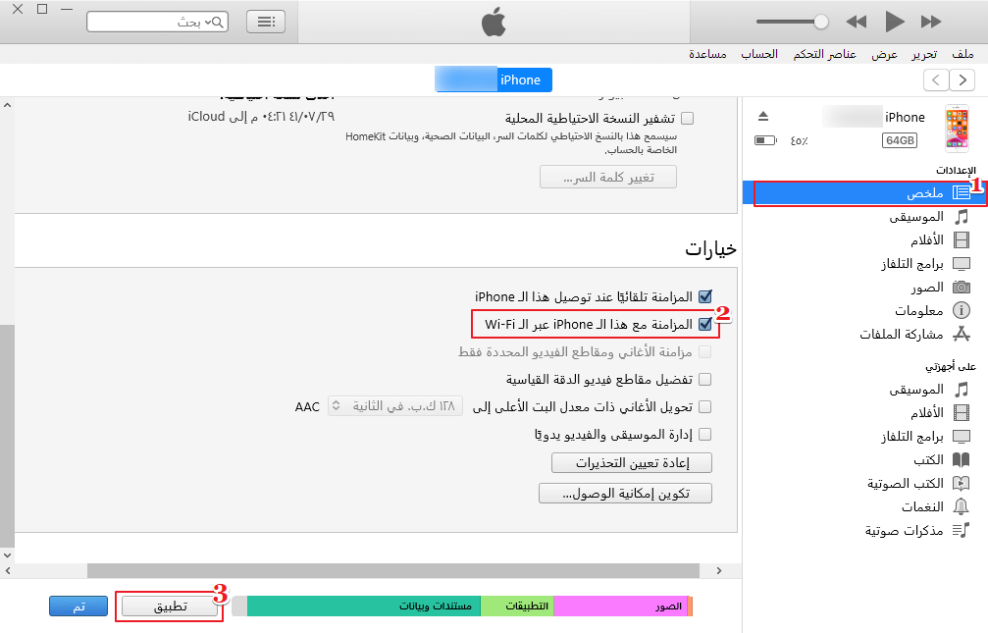Open the bitrate ١٢٨ ك.ب. dropdown
The width and height of the screenshot is (988, 633).
pyautogui.click(x=395, y=406)
